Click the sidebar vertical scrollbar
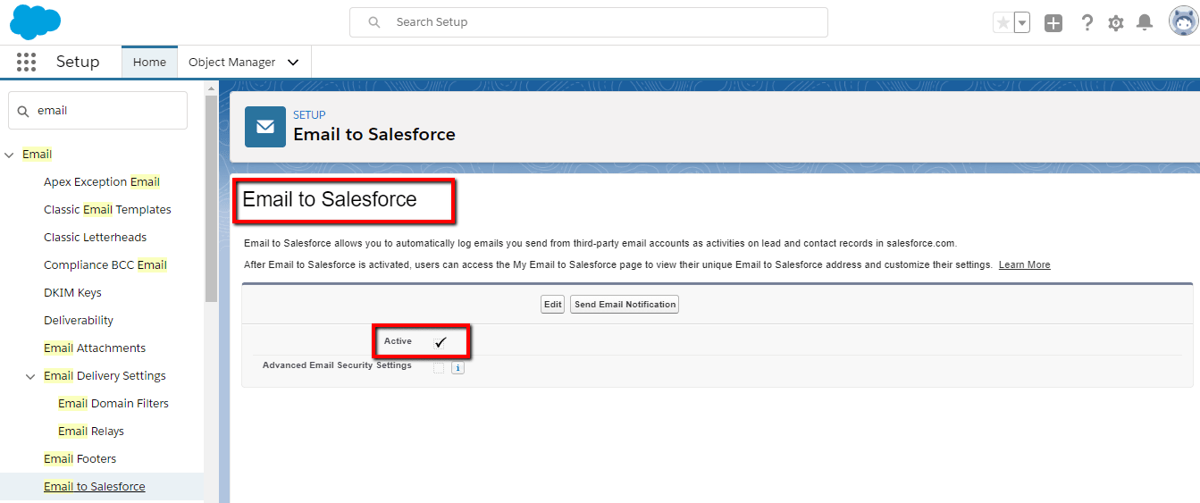 (x=211, y=197)
